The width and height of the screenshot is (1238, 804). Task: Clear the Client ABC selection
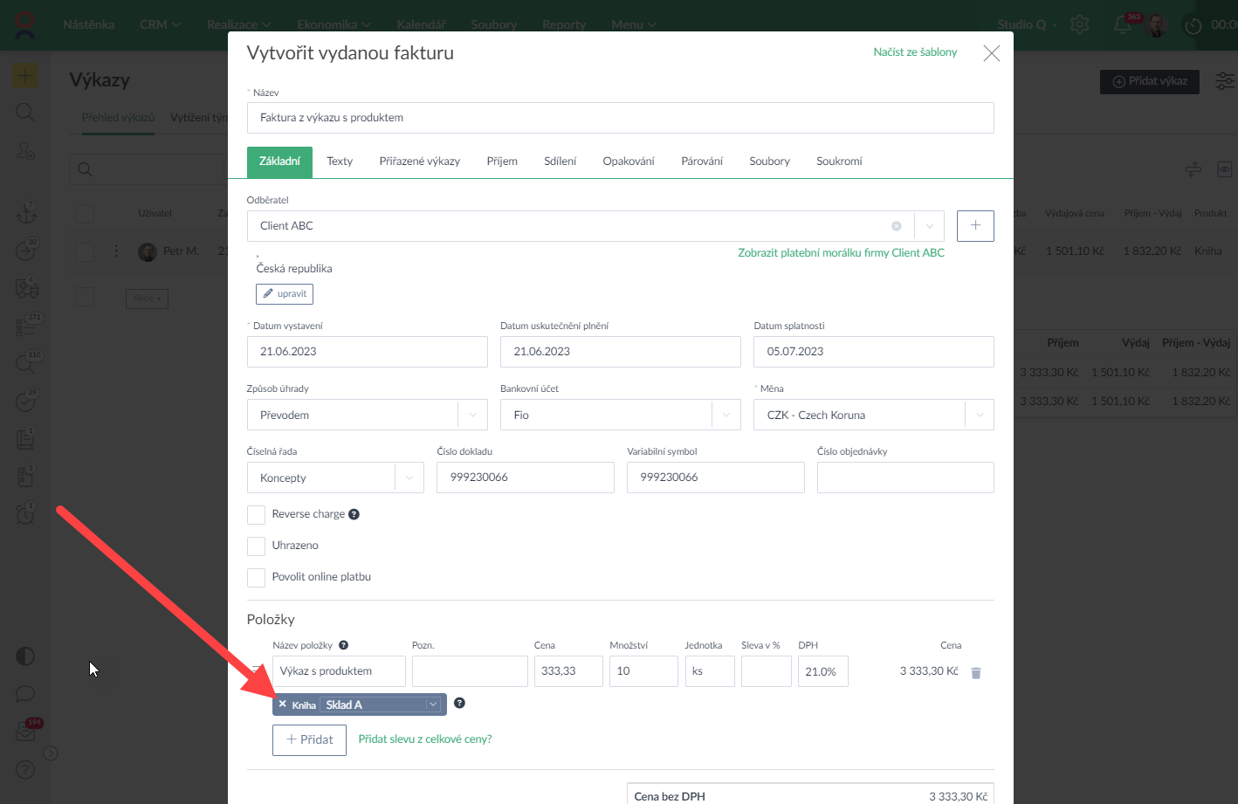click(896, 226)
